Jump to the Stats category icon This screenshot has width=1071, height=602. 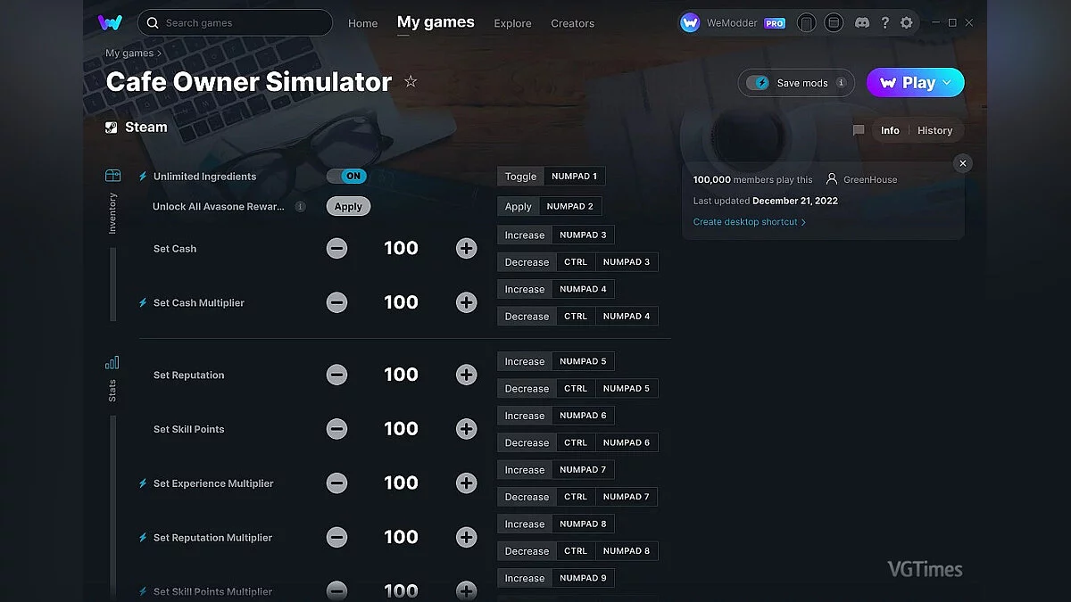point(112,363)
